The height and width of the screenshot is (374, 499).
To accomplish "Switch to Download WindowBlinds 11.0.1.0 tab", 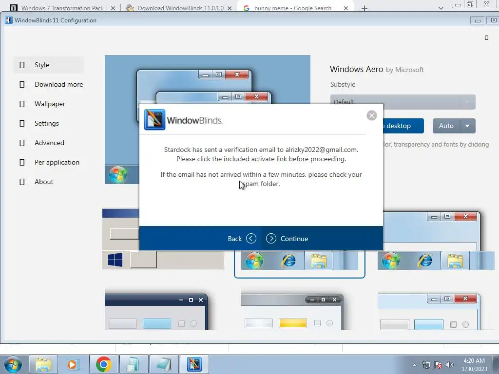I will pyautogui.click(x=180, y=8).
